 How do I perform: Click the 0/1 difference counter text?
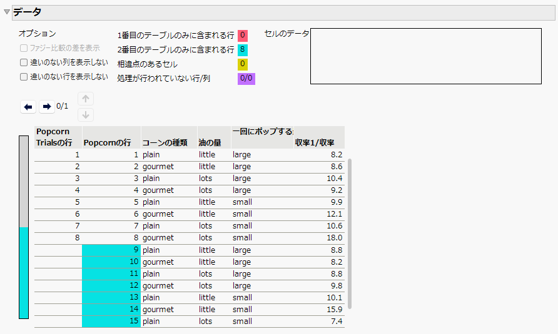63,106
